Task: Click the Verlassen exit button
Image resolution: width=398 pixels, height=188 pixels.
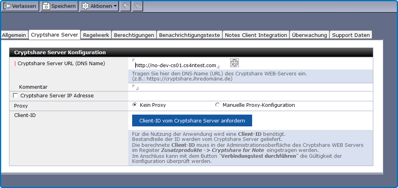Action: (x=20, y=6)
